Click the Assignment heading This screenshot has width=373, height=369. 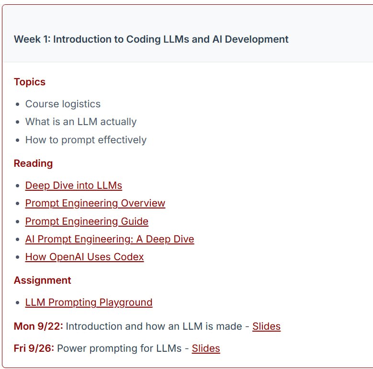pyautogui.click(x=42, y=280)
